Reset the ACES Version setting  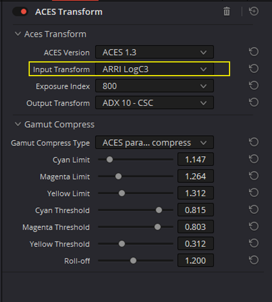coord(254,52)
